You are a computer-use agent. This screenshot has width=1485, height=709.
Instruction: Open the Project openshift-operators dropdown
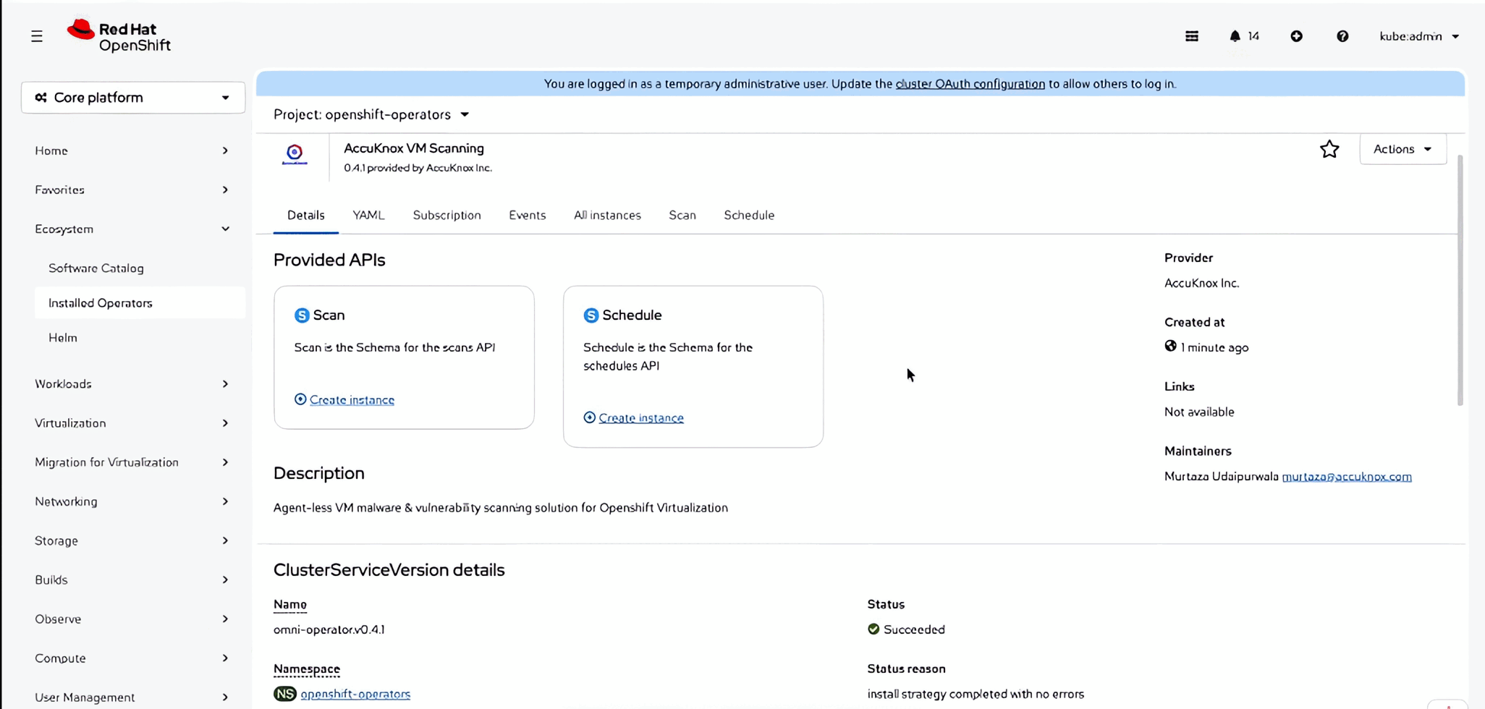pos(371,115)
